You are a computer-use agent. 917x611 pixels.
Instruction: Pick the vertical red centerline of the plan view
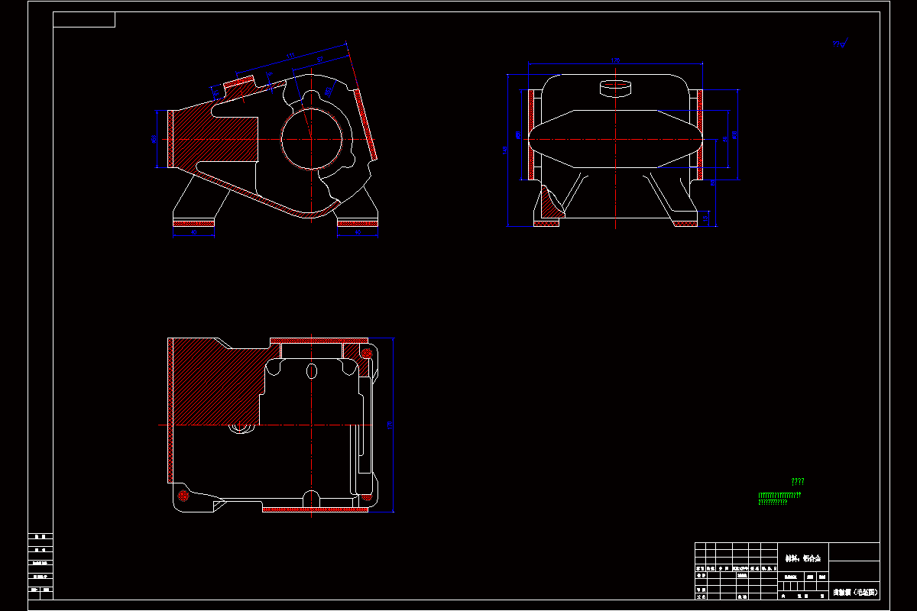[x=311, y=425]
